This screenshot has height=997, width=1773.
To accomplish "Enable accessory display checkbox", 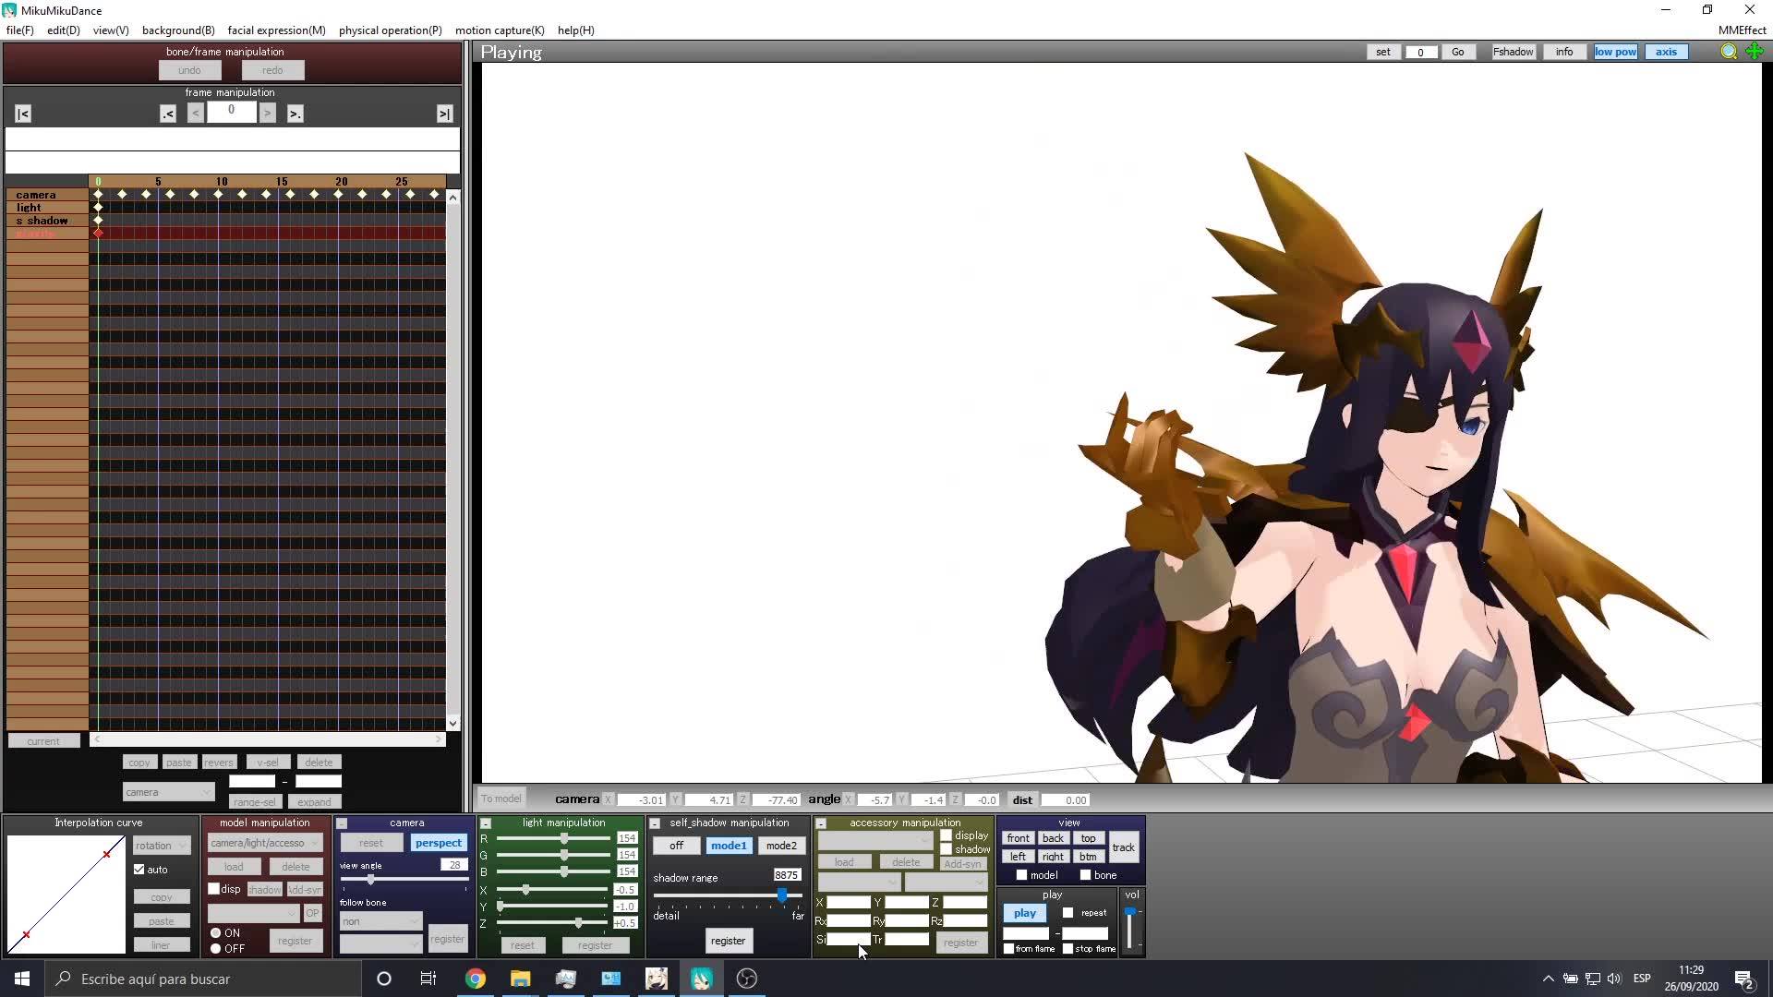I will (x=947, y=835).
